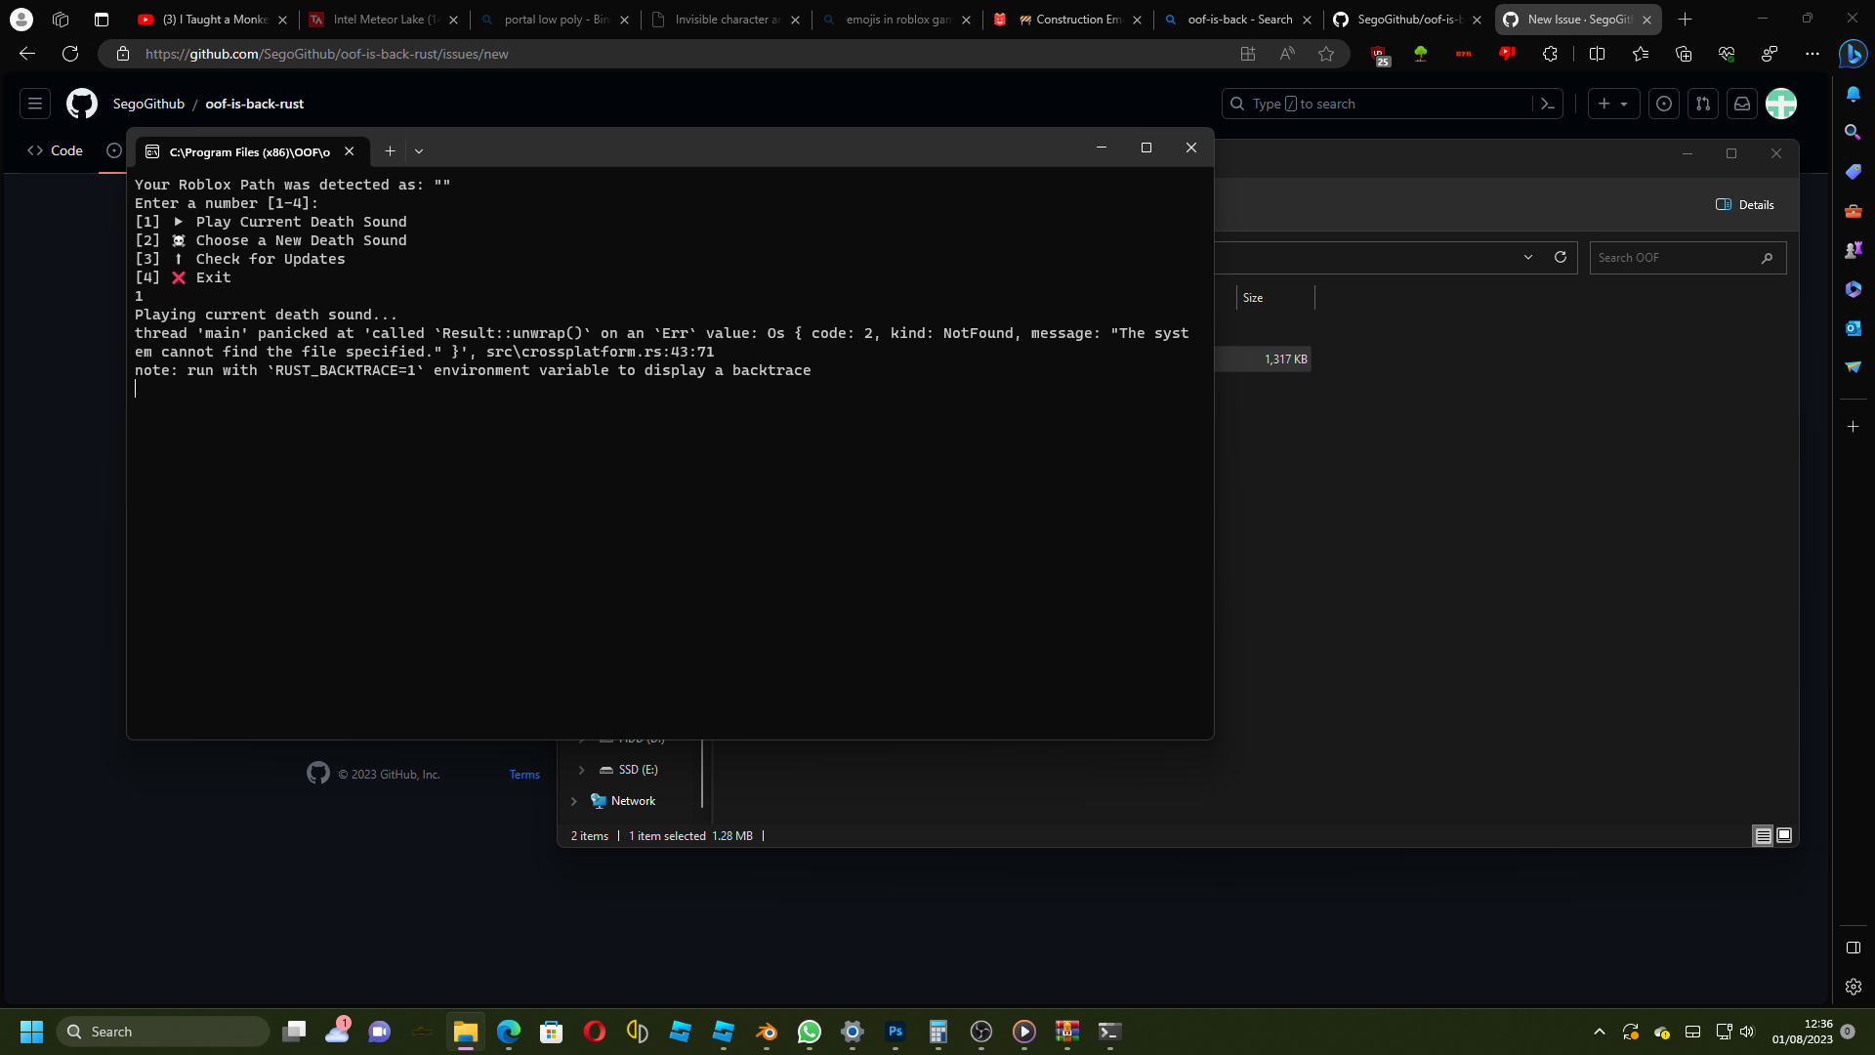Viewport: 1875px width, 1055px height.
Task: Toggle details view in File Explorer status bar
Action: click(1762, 836)
